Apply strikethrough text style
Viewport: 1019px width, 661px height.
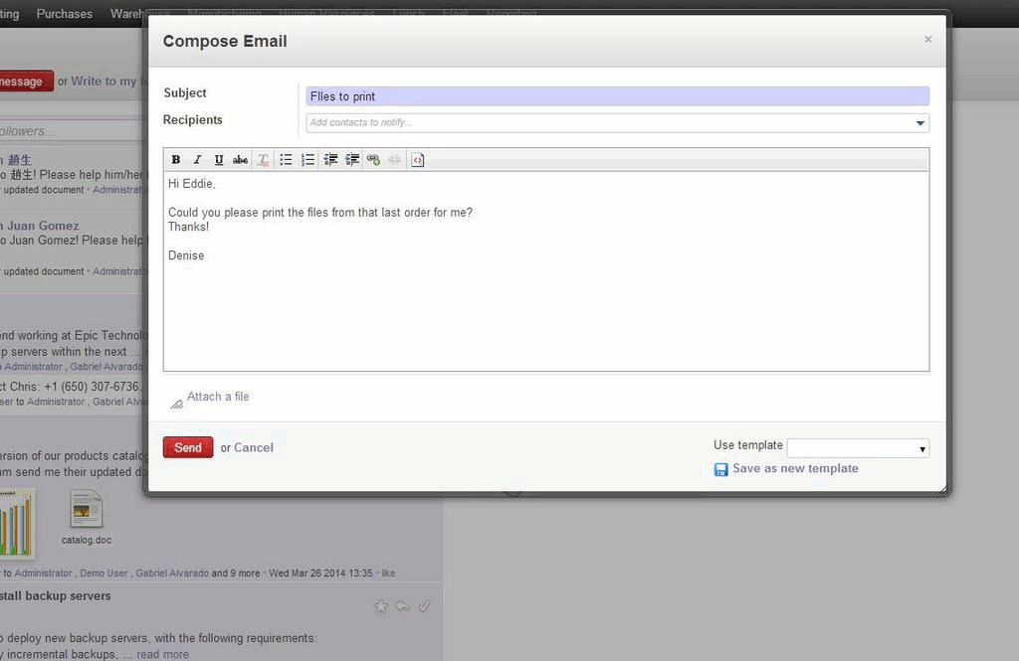pyautogui.click(x=240, y=160)
